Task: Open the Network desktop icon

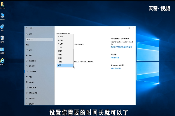Action: click(x=2, y=28)
